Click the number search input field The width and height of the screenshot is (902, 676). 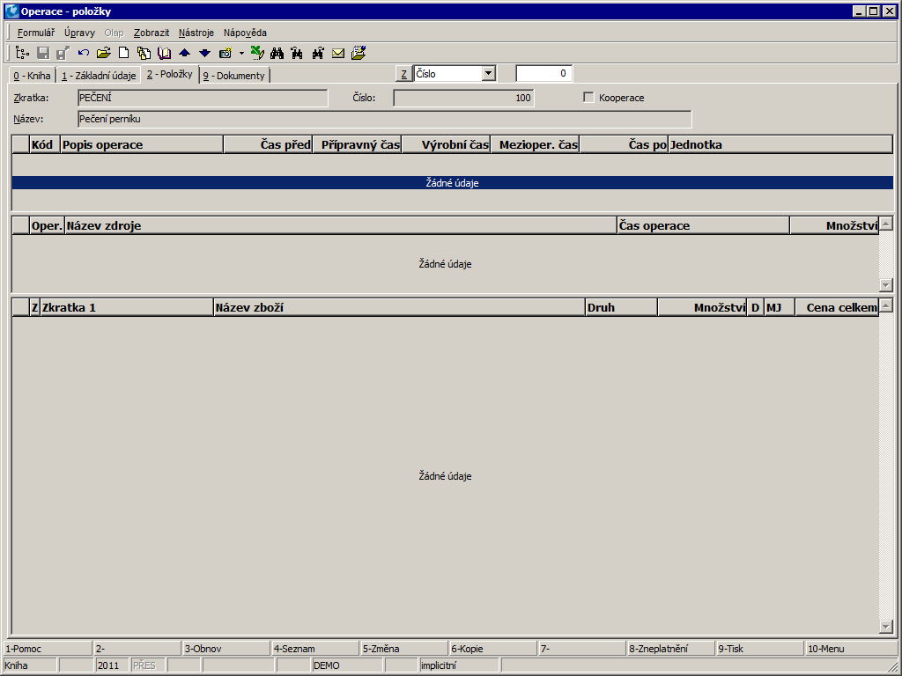tap(543, 74)
